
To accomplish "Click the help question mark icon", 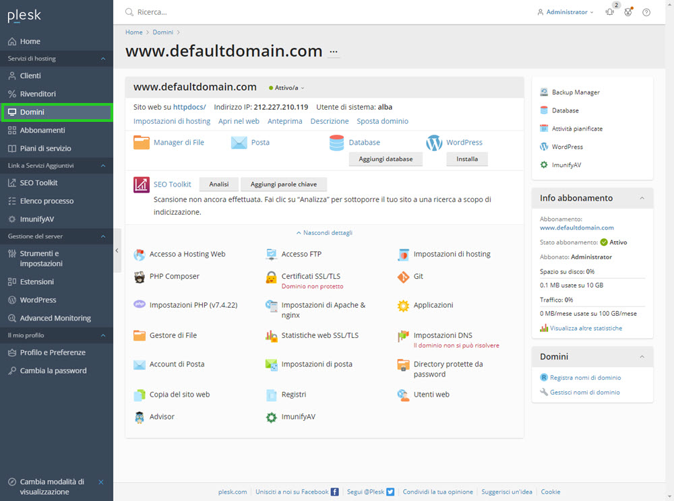I will tap(646, 12).
